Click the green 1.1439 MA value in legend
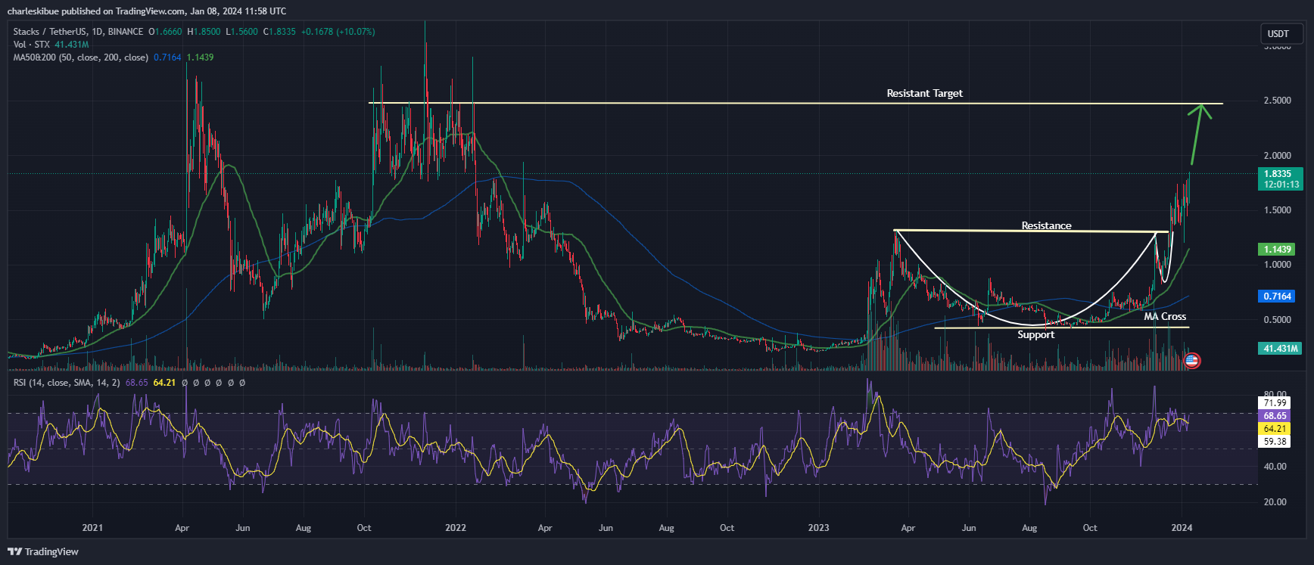1314x565 pixels. [x=200, y=57]
